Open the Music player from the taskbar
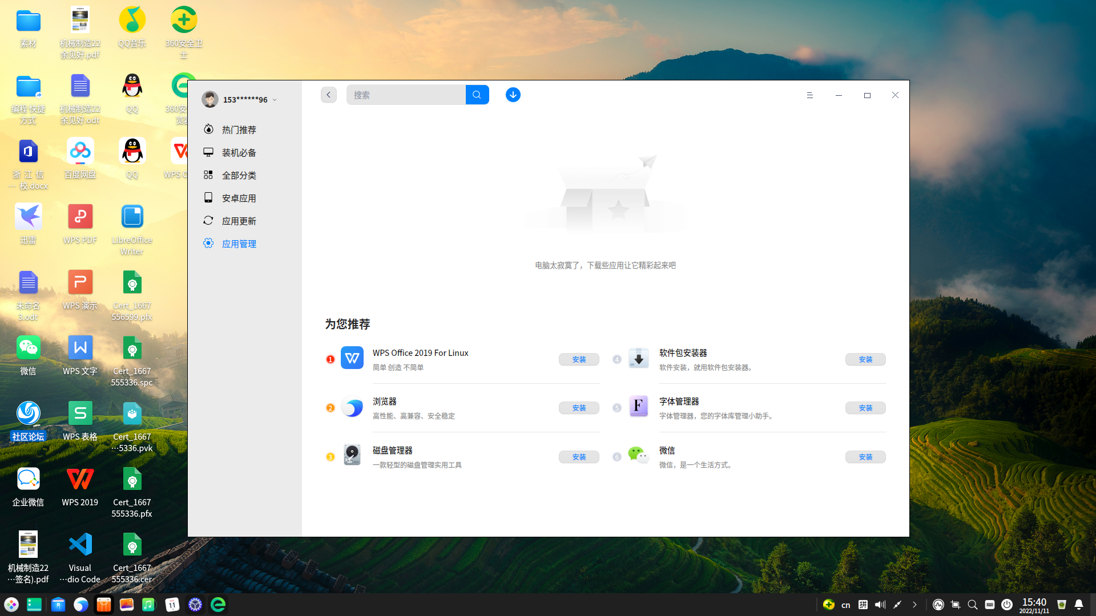 149,605
